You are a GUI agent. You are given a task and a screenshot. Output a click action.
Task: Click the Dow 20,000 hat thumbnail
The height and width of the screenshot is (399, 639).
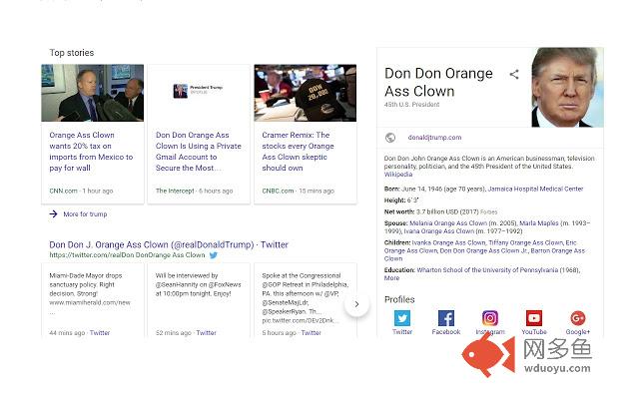[306, 93]
